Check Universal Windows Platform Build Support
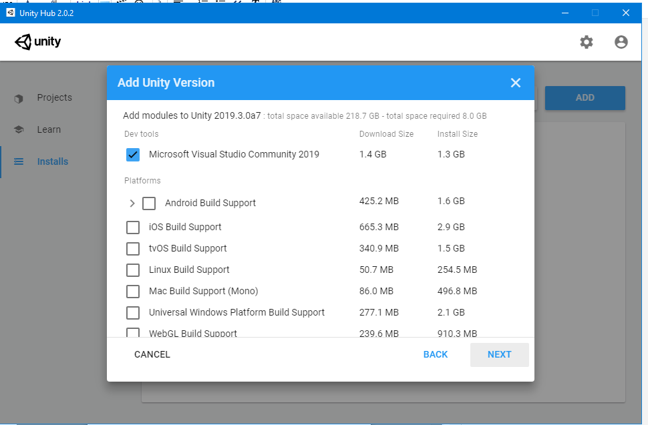This screenshot has width=648, height=425. (x=132, y=312)
